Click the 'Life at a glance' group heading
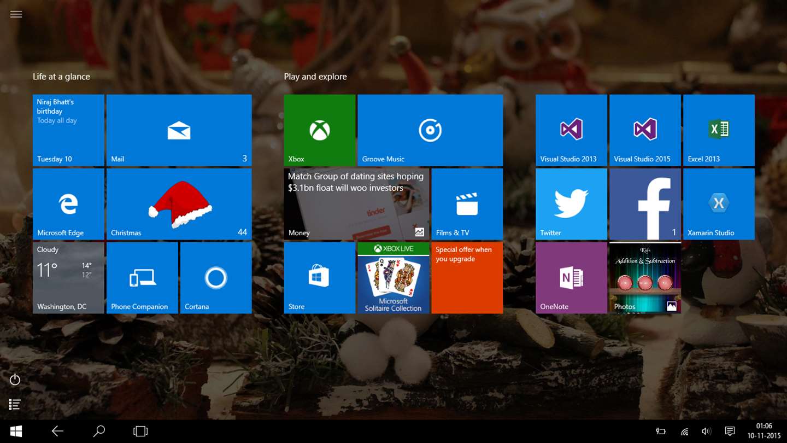Viewport: 787px width, 443px height. click(61, 77)
